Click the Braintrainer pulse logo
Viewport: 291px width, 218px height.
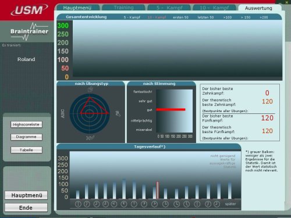[29, 31]
